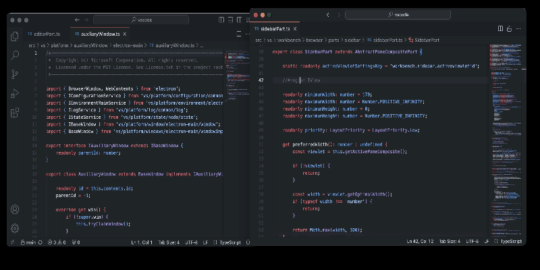Switch to the editorPart.ts tab
Image resolution: width=540 pixels, height=270 pixels.
pos(47,34)
